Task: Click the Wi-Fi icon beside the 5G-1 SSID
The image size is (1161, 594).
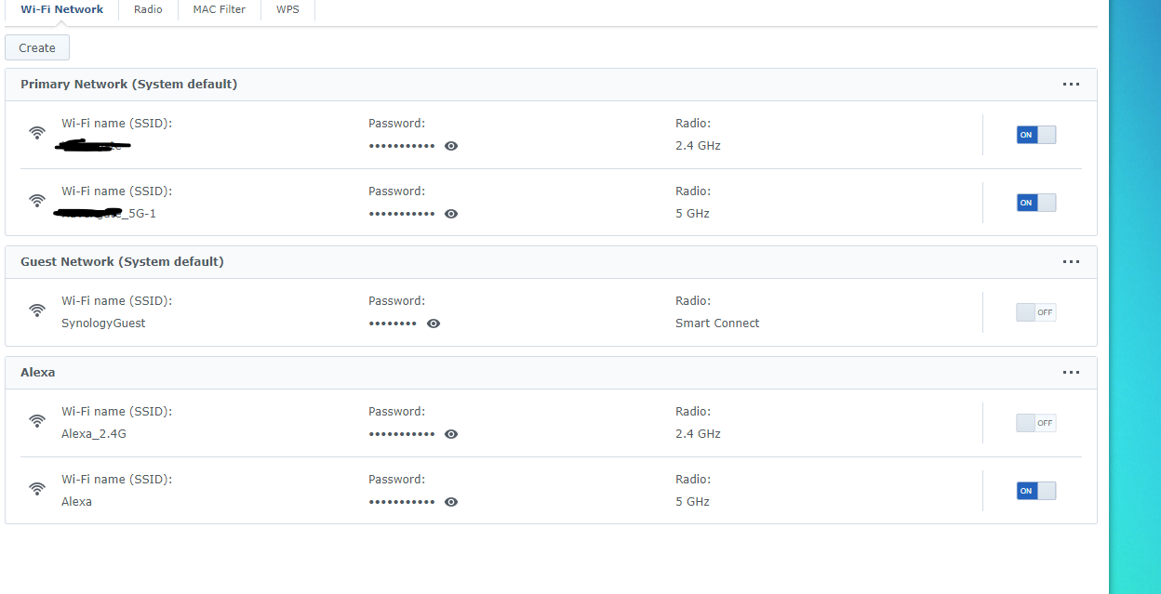Action: (36, 201)
